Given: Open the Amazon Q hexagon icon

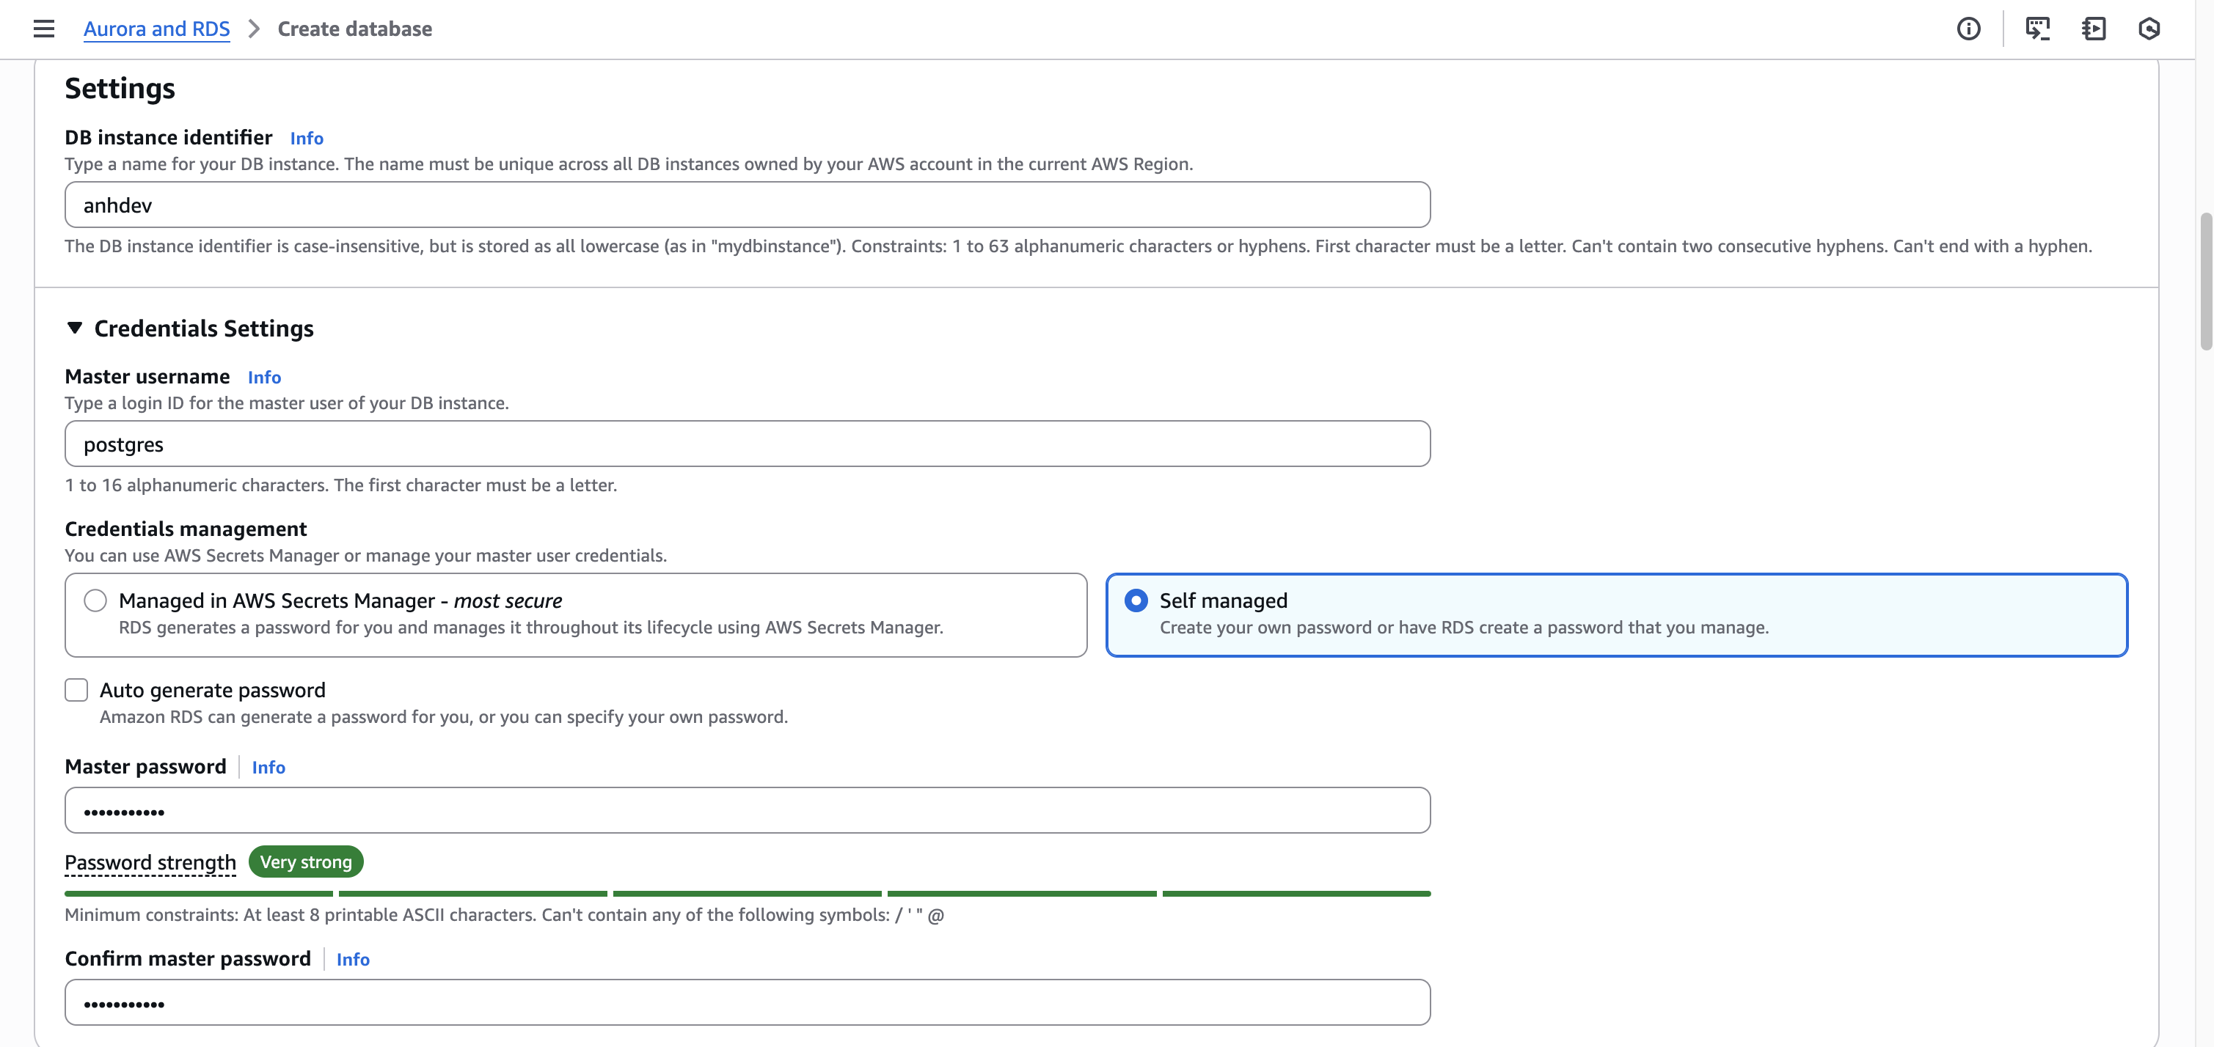Looking at the screenshot, I should (x=2149, y=29).
